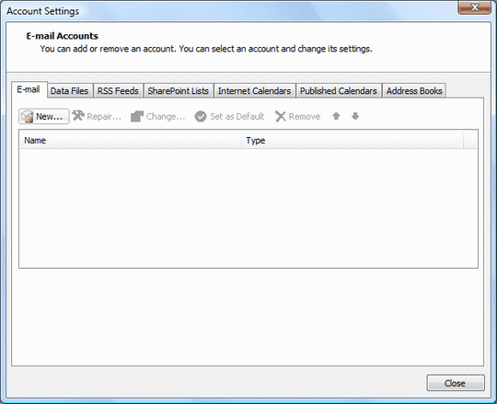Switch to the Data Files tab

coord(69,91)
